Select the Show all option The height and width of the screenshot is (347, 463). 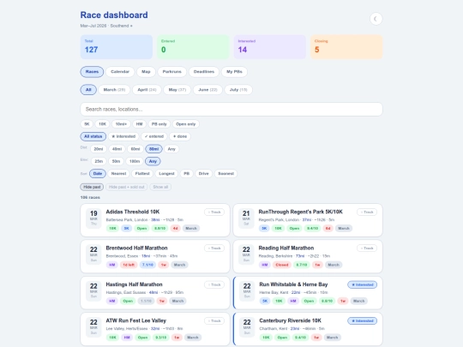[160, 187]
